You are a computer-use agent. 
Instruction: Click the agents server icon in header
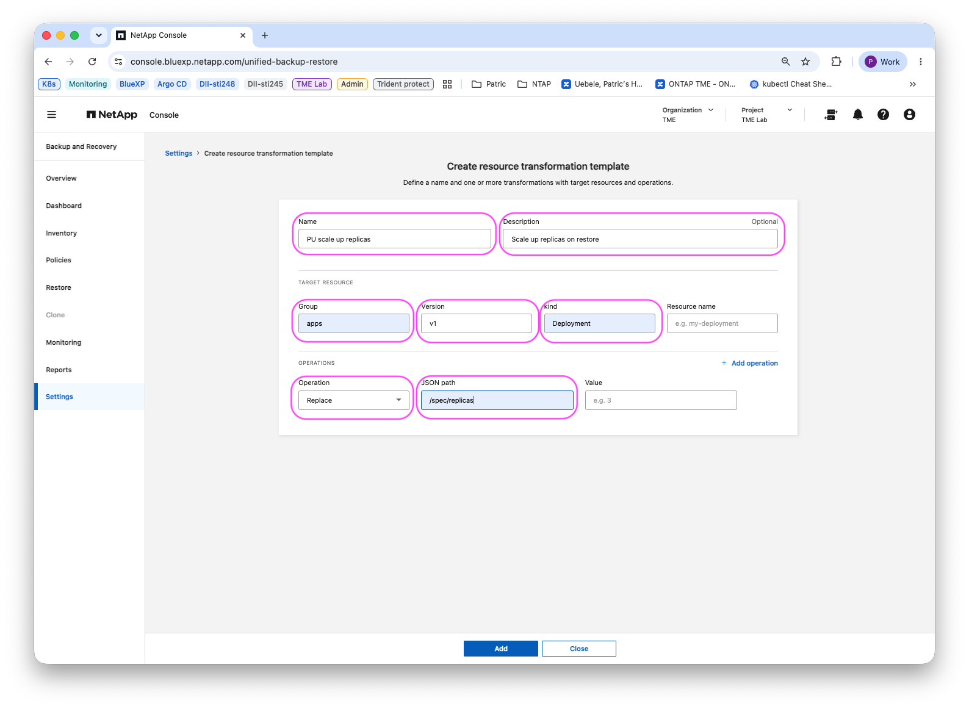click(830, 115)
